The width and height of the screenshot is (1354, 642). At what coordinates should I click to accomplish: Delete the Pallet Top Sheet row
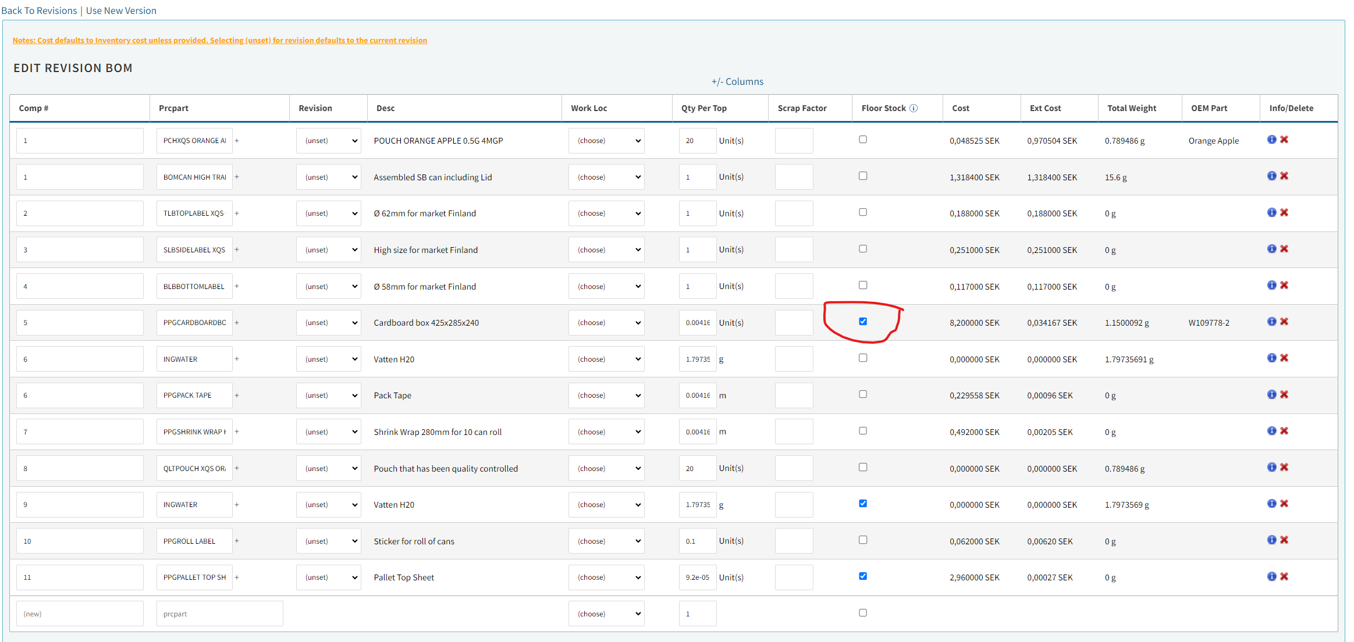[x=1284, y=576]
